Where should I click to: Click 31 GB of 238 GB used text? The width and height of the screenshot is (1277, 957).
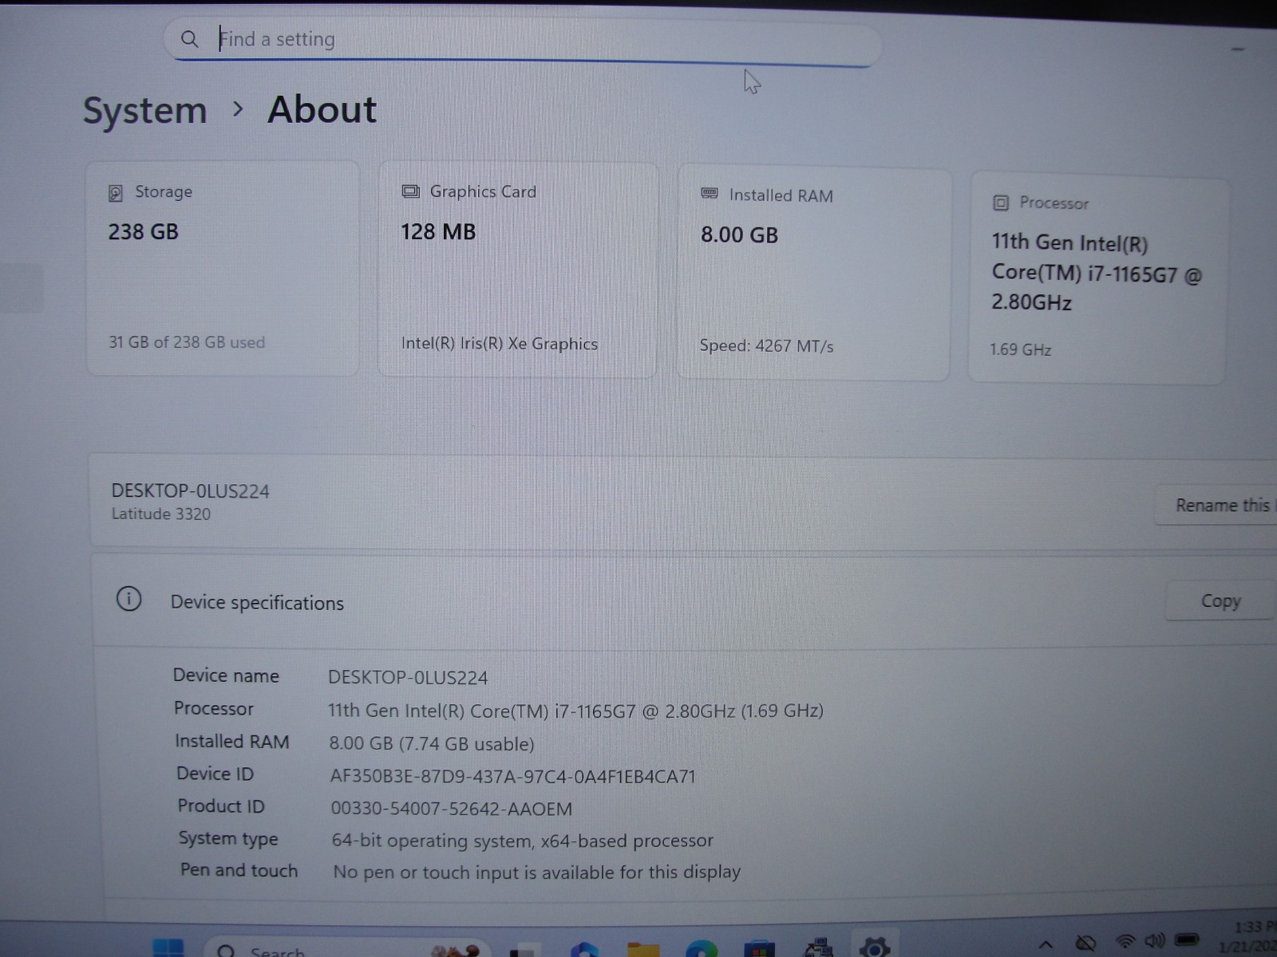click(x=187, y=342)
